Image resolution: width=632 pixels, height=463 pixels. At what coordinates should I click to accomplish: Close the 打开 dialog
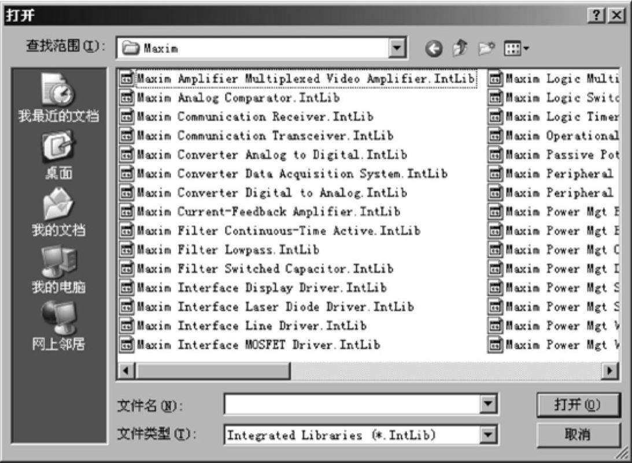coord(617,15)
